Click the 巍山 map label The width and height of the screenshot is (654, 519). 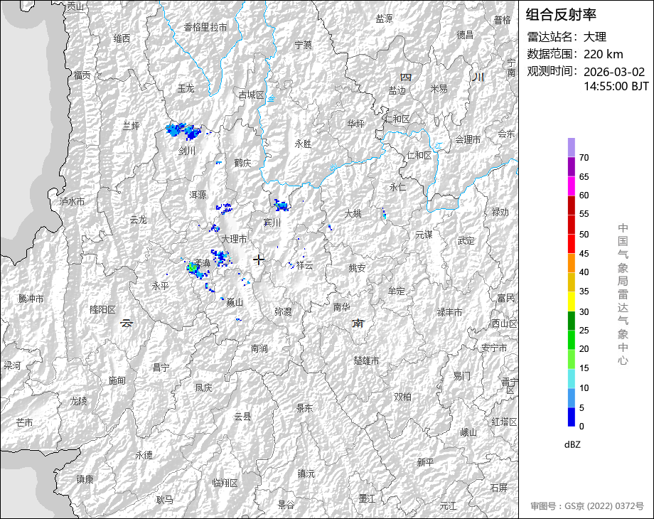tap(235, 302)
